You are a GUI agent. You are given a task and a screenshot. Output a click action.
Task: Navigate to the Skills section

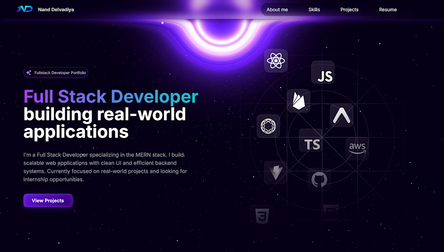pyautogui.click(x=314, y=10)
